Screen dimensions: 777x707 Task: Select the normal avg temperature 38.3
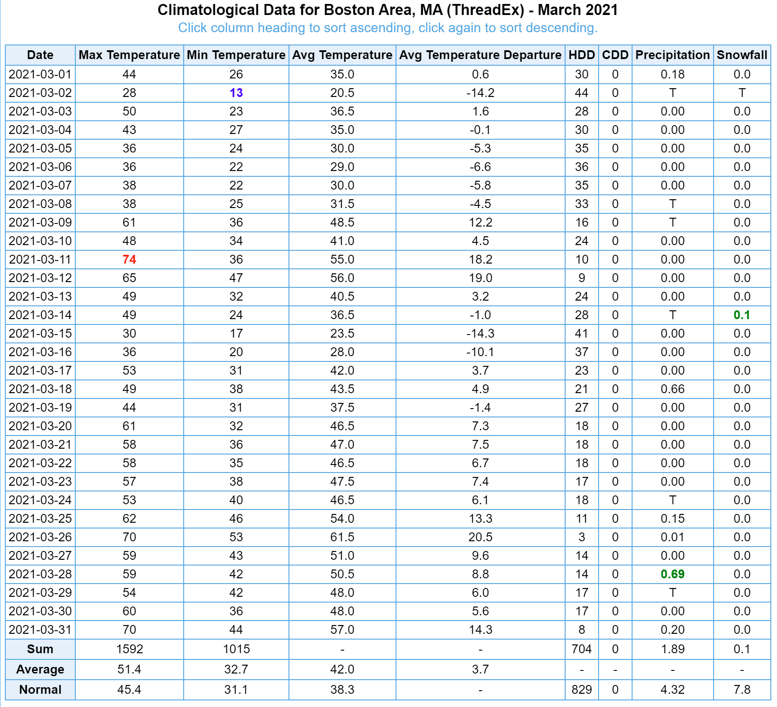pos(342,690)
